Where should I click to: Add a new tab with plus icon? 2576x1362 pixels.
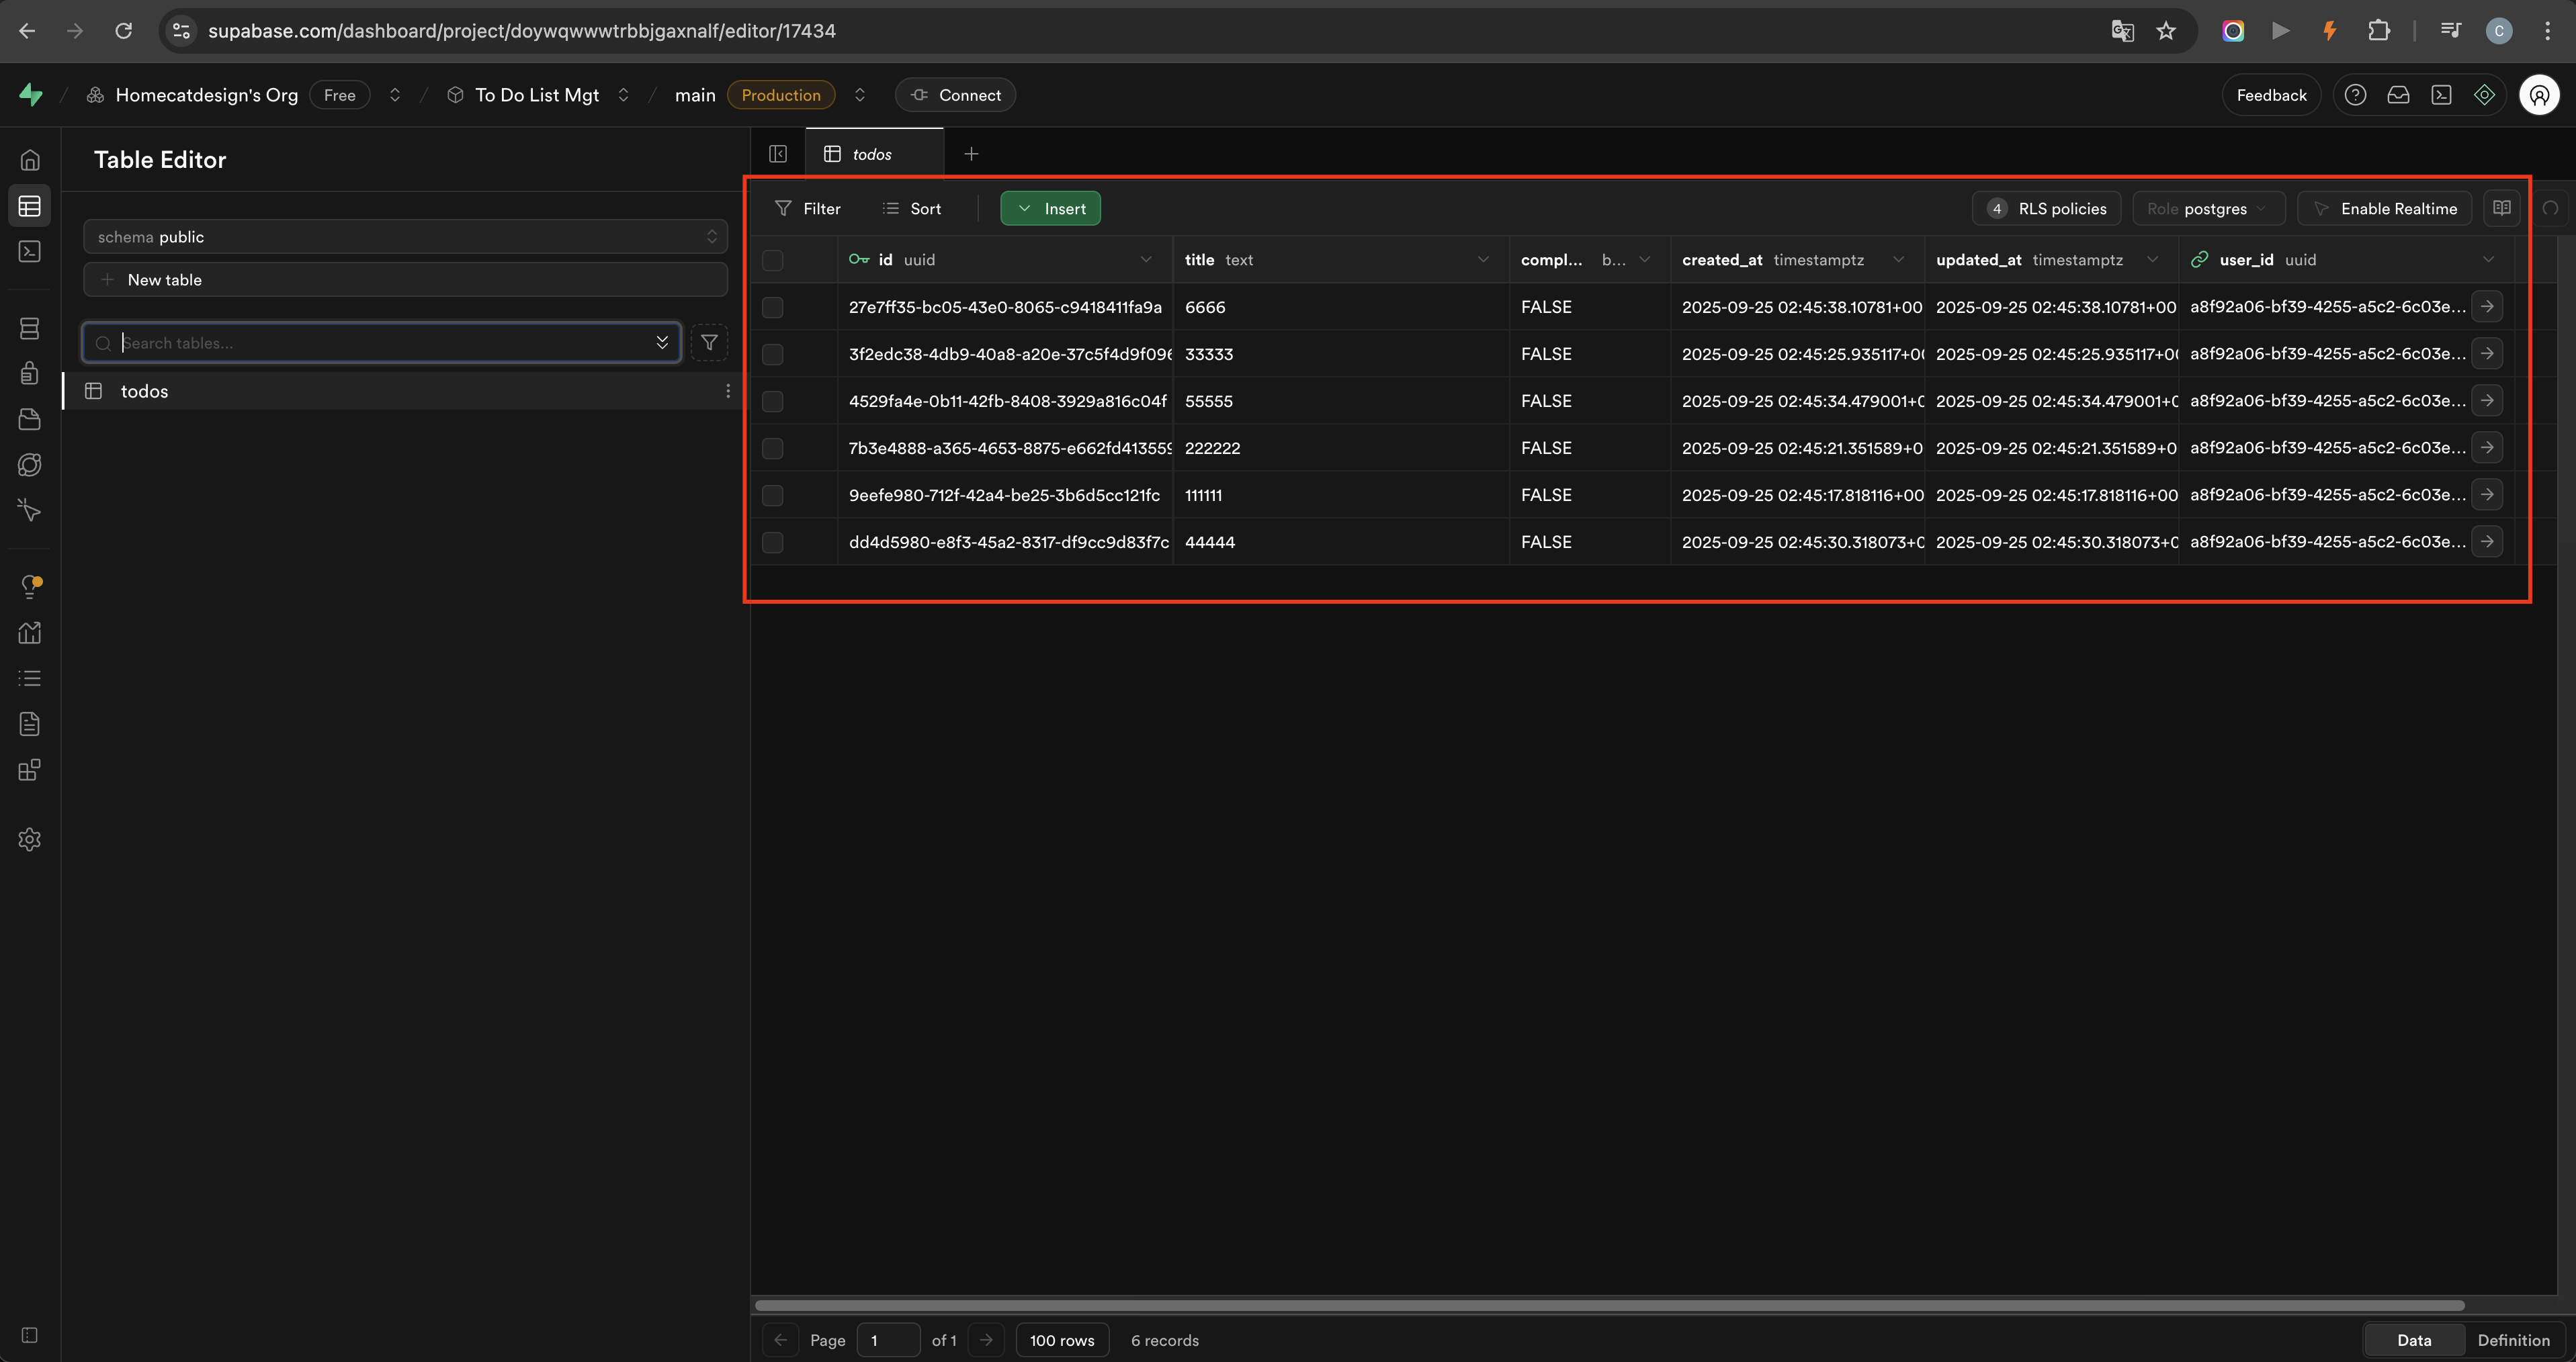click(x=971, y=154)
